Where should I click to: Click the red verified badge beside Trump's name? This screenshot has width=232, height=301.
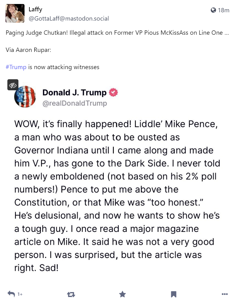[x=114, y=92]
